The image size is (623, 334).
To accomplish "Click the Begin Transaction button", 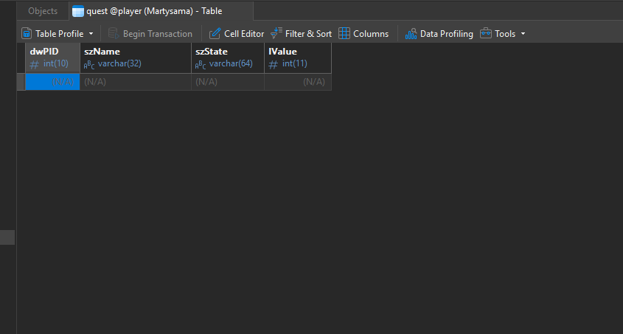I will [150, 34].
